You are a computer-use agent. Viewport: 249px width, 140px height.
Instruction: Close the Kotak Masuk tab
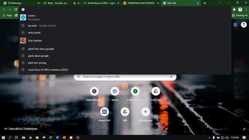click(118, 3)
